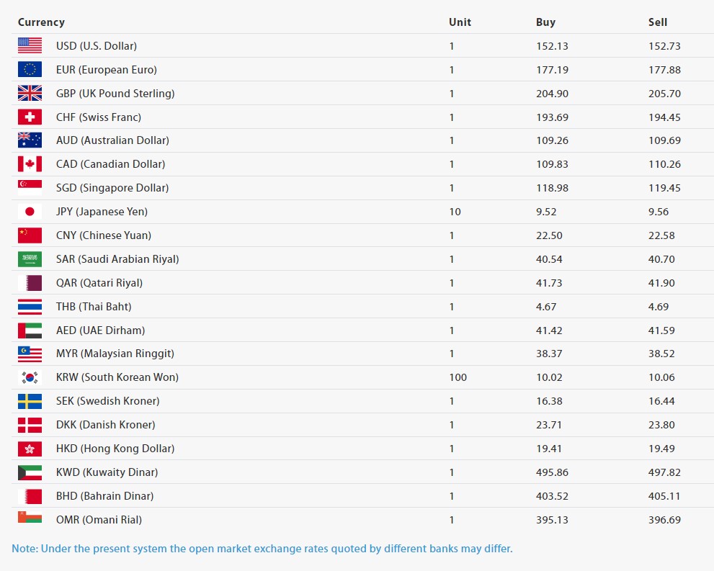Viewport: 714px width, 571px height.
Task: Click the Kuwait flag icon
Action: [30, 472]
